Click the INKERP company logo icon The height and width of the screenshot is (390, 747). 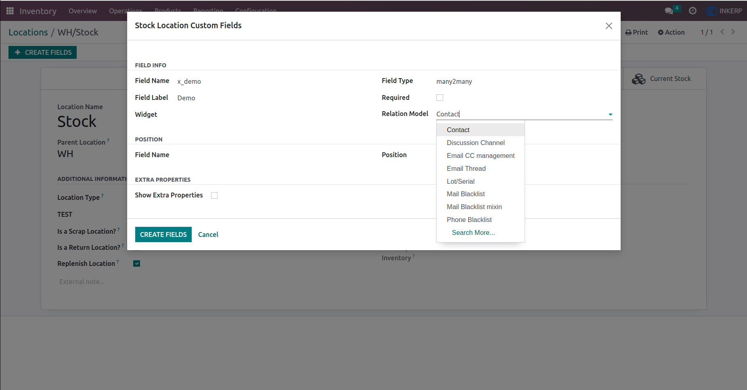[x=711, y=11]
